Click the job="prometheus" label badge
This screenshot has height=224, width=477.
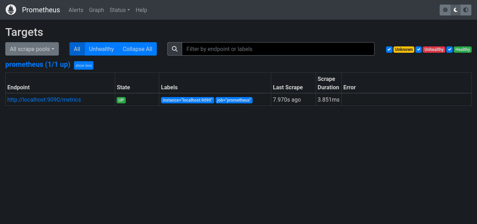234,100
